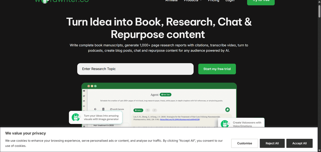Click the trash delete icon
Screen dimensions: 321x152
(103, 109)
